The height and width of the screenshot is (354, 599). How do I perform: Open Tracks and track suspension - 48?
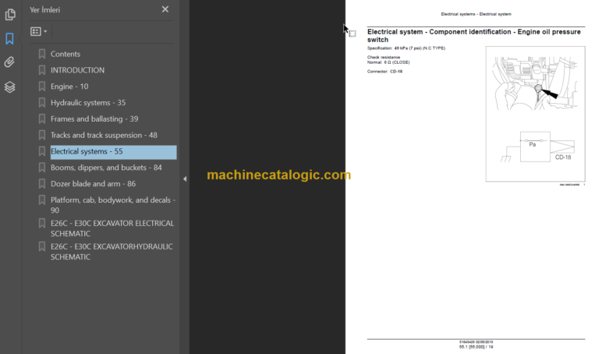click(104, 135)
